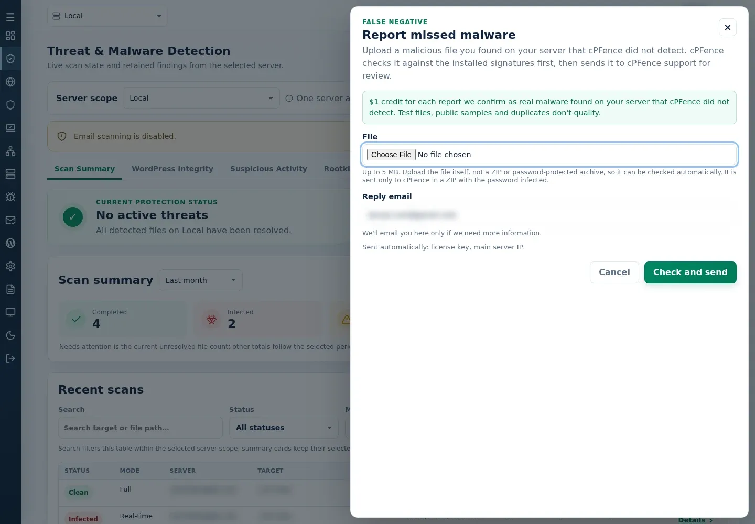
Task: Click the Search target or file path field
Action: [x=141, y=428]
